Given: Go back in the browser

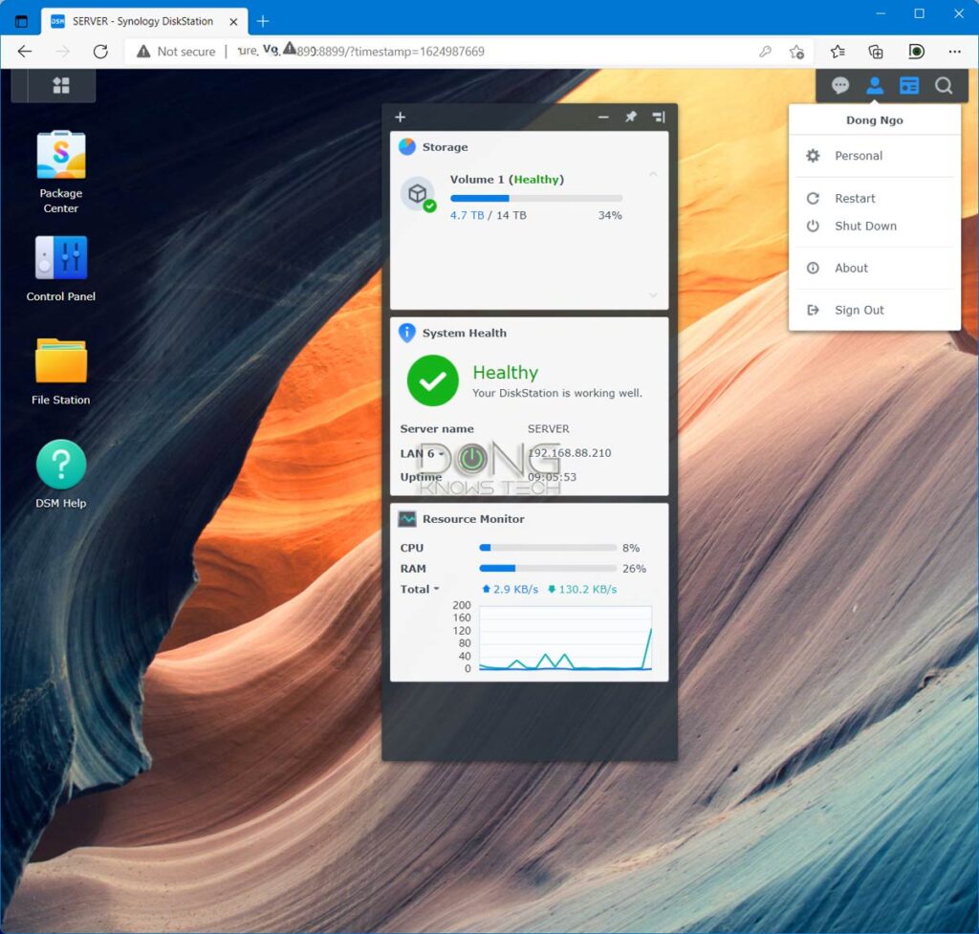Looking at the screenshot, I should [25, 52].
